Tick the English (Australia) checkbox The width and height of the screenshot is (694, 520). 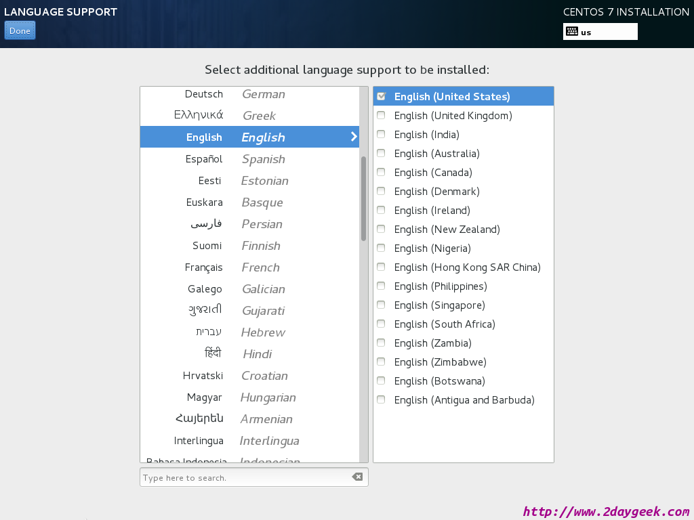(x=381, y=153)
